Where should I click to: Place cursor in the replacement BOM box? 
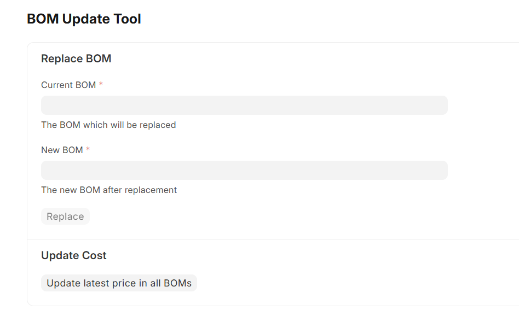pyautogui.click(x=244, y=170)
